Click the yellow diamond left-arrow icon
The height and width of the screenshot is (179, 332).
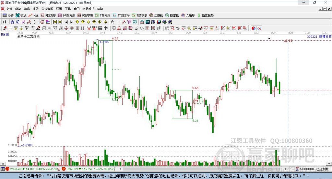77,22
